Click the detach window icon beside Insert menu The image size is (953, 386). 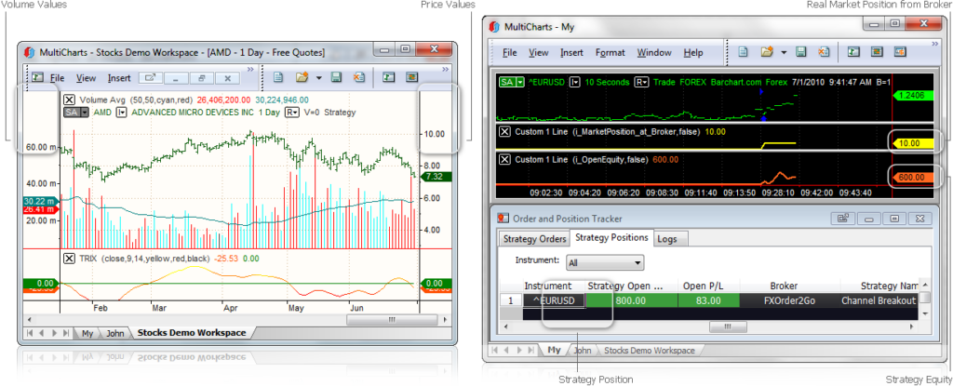pos(153,78)
